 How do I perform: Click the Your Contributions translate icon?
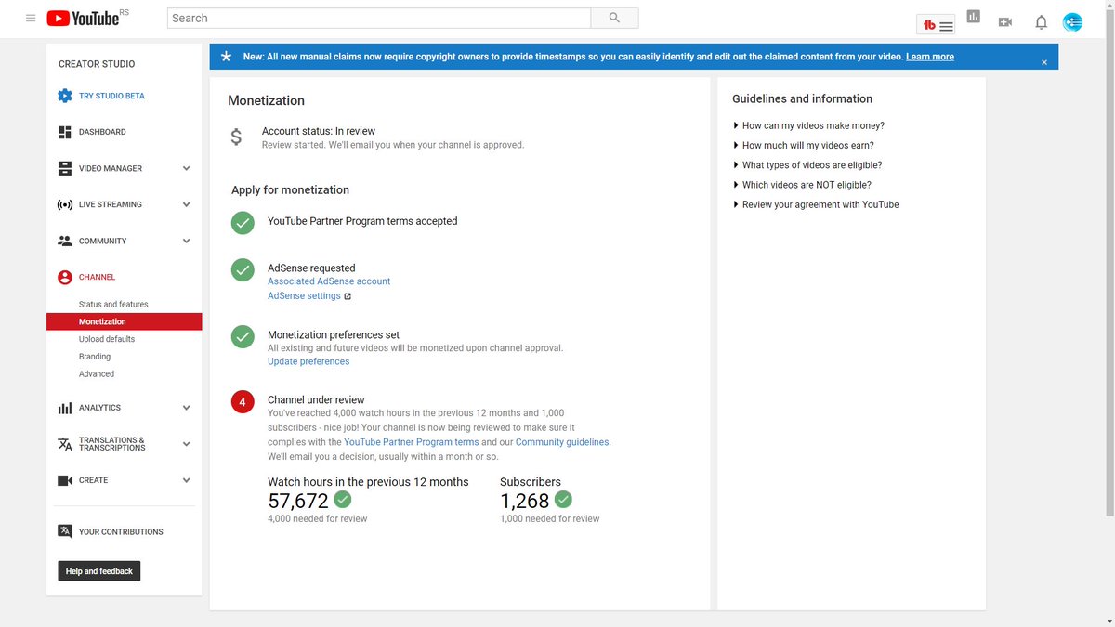pos(65,531)
